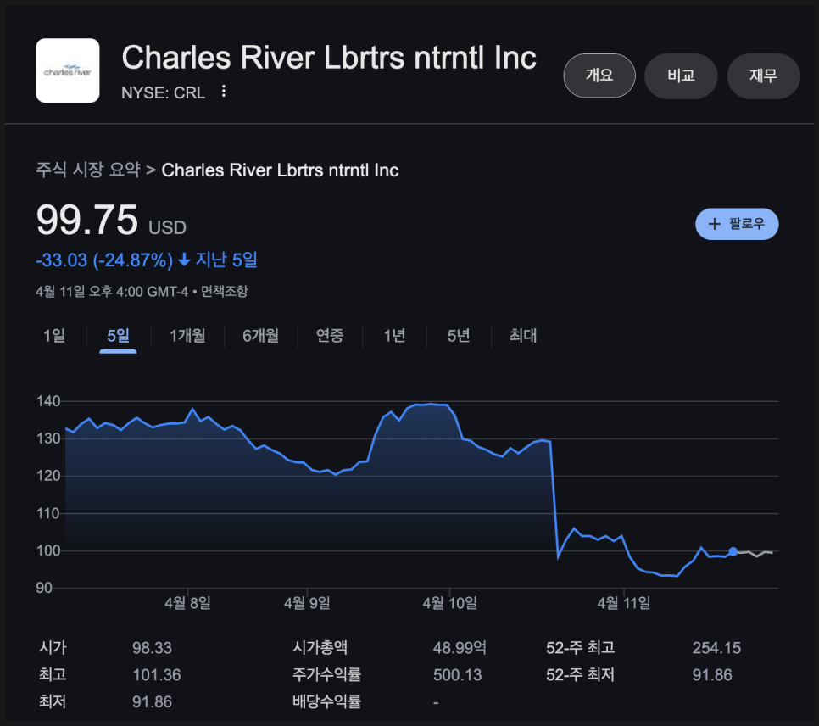Click the 140 y-axis label
The width and height of the screenshot is (819, 726).
pos(48,401)
